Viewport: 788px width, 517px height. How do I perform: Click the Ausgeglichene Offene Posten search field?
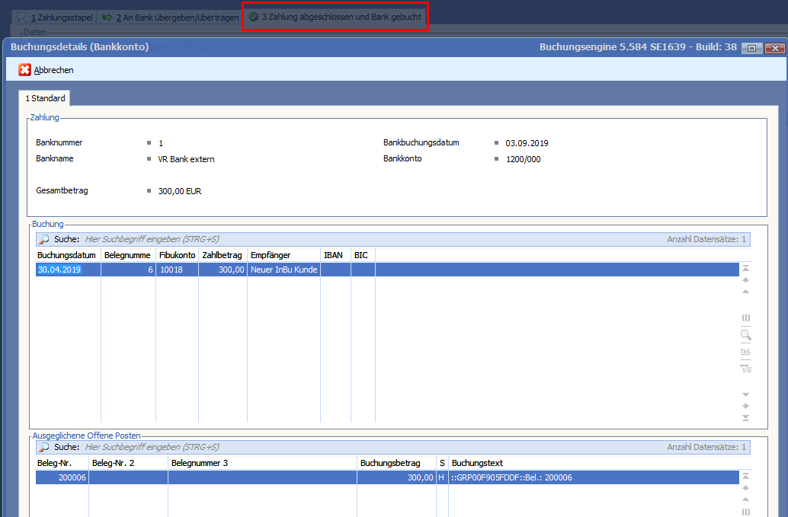pos(305,447)
